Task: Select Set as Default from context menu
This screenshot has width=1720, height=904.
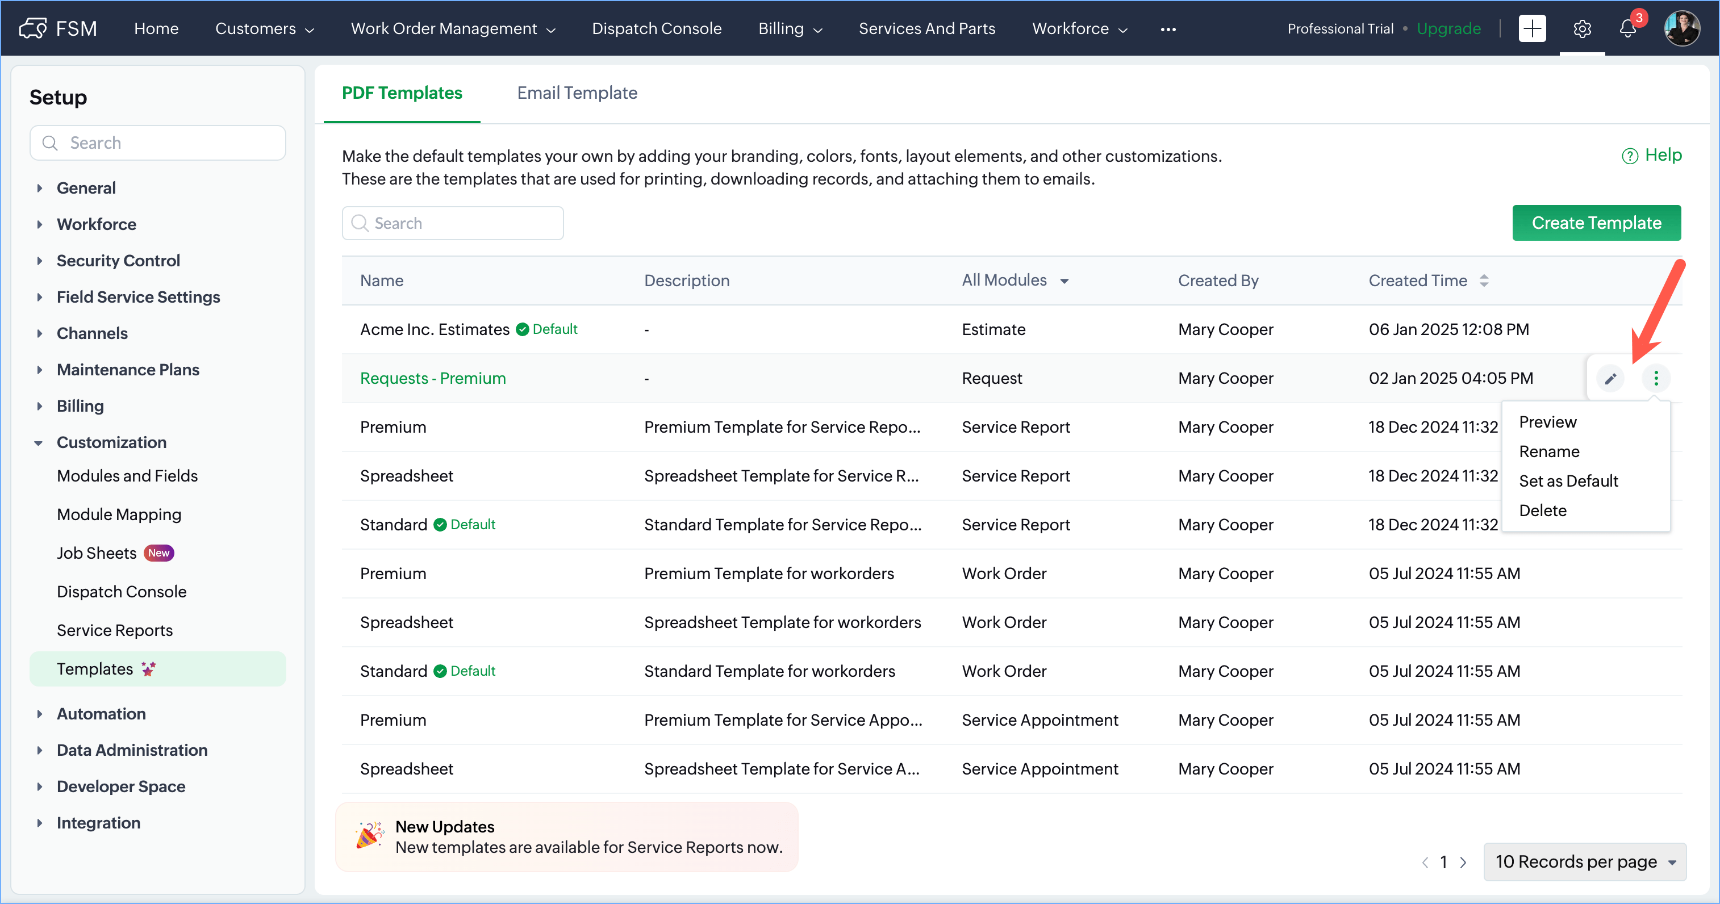Action: click(x=1568, y=481)
